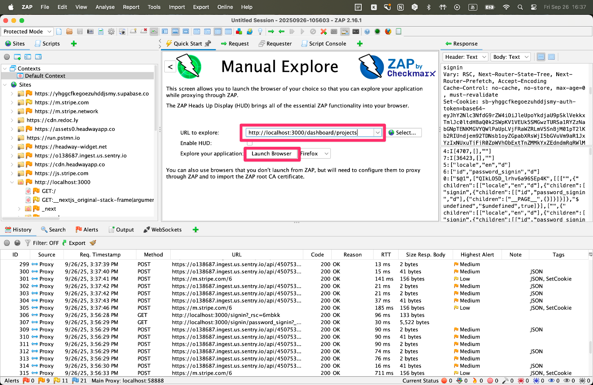Expand the https://m.stripe.com site node

pos(12,102)
